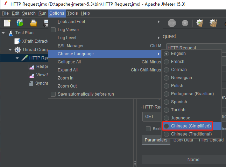The image size is (226, 167).
Task: Open the Search menu
Action: 29,13
